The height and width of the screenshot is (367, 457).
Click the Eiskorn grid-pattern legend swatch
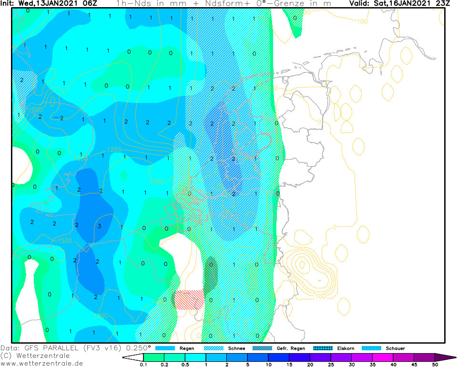pos(323,348)
